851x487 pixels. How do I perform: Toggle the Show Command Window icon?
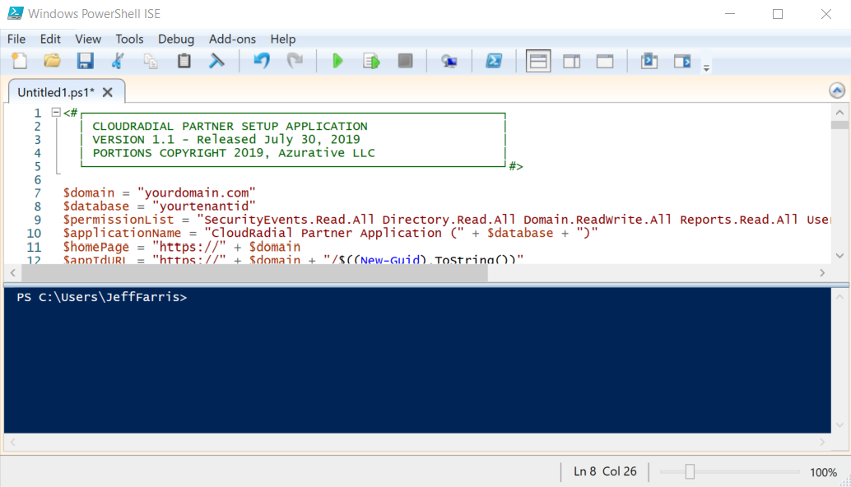[649, 61]
